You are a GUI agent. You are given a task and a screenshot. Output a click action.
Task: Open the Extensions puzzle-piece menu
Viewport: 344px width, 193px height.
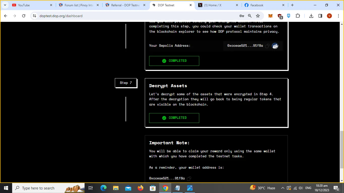pos(298,16)
